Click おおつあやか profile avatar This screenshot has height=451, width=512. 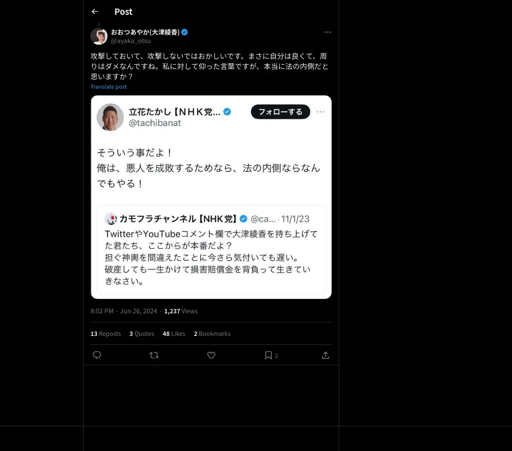(99, 36)
